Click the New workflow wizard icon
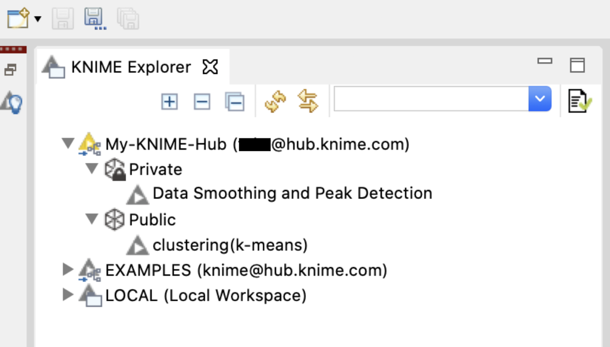 pyautogui.click(x=18, y=19)
